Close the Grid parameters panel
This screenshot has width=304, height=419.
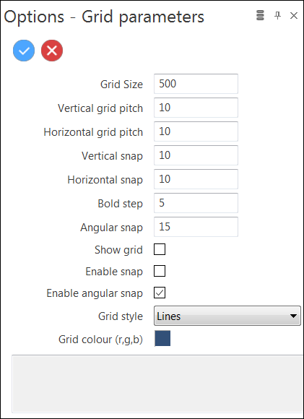(294, 16)
